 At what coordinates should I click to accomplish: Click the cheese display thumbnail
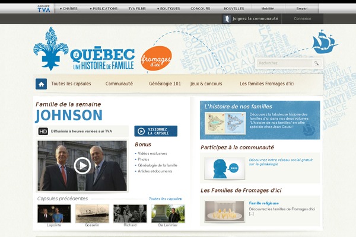click(224, 211)
